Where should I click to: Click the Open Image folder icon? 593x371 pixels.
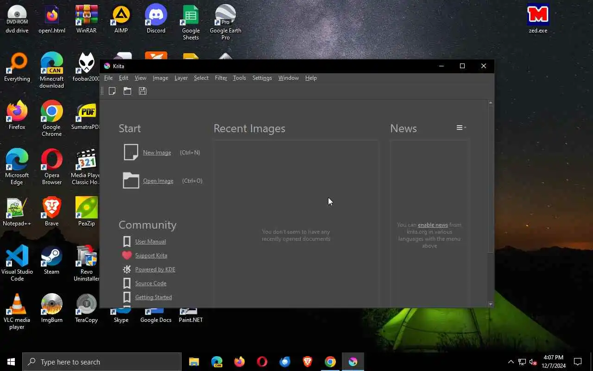[x=131, y=180]
